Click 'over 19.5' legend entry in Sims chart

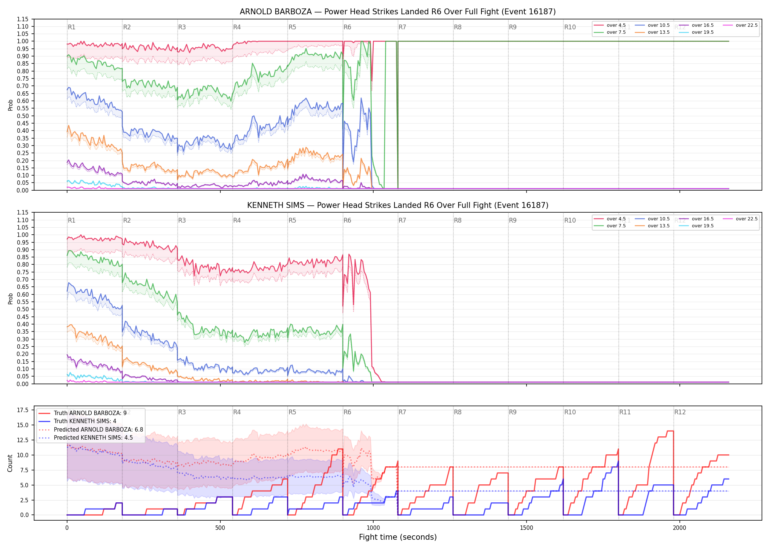click(696, 226)
